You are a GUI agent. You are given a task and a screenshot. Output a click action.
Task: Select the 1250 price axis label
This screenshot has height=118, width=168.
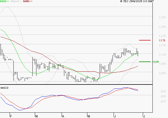tap(162, 27)
